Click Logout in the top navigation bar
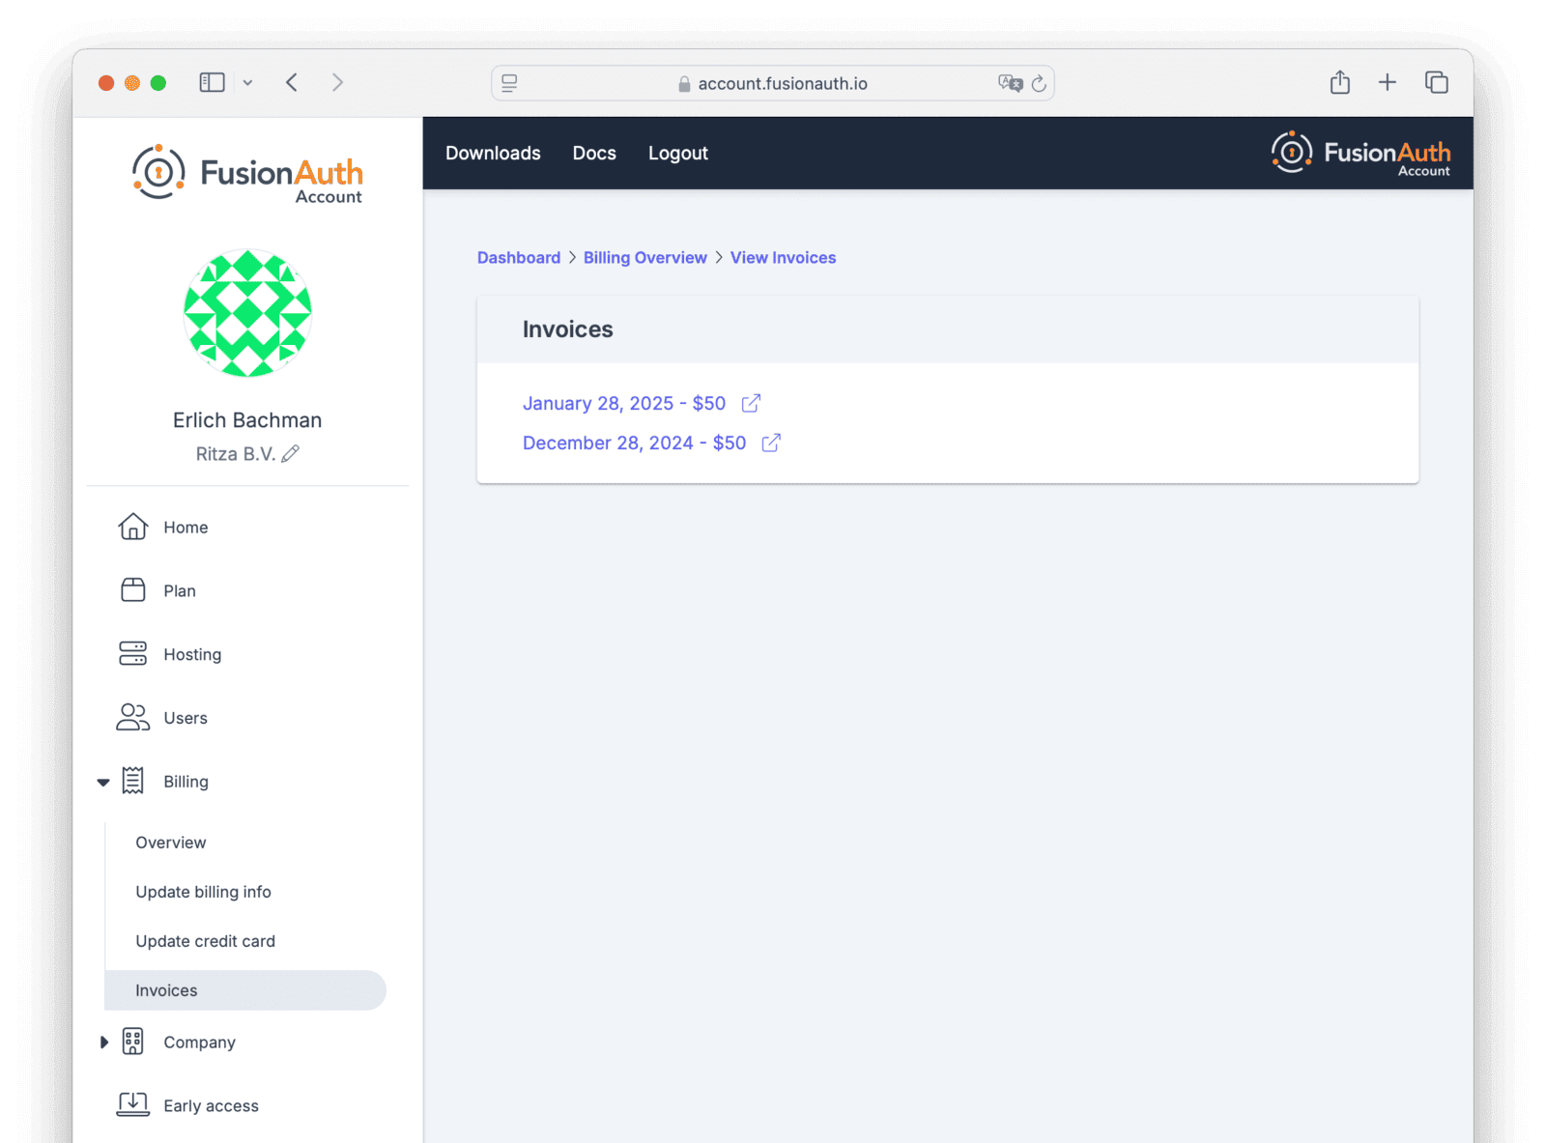Viewport: 1546px width, 1143px height. tap(677, 153)
